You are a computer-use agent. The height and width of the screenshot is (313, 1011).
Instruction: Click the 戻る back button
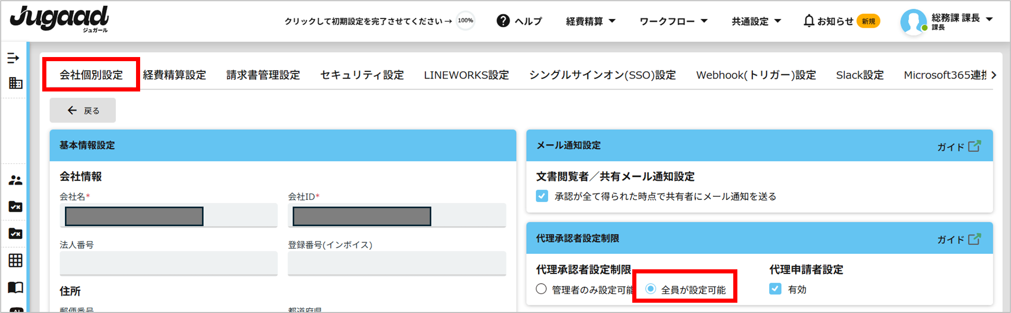[83, 111]
